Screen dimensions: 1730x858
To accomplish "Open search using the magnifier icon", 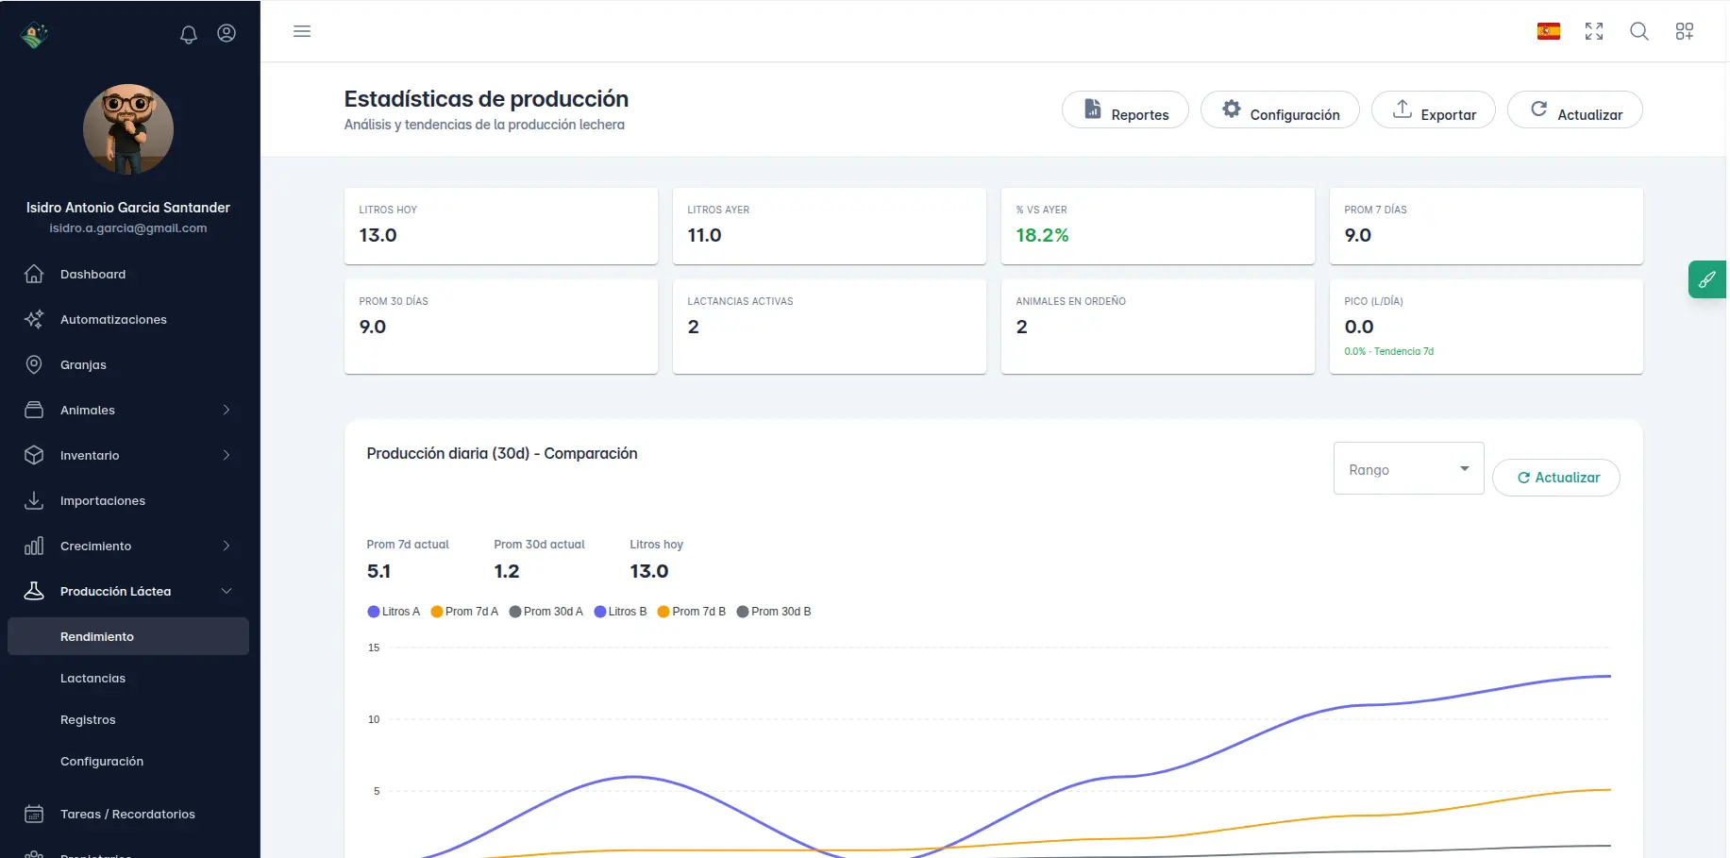I will [x=1639, y=31].
